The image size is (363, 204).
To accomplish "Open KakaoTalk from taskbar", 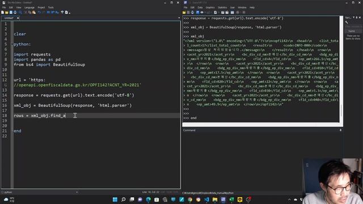I will [x=240, y=199].
